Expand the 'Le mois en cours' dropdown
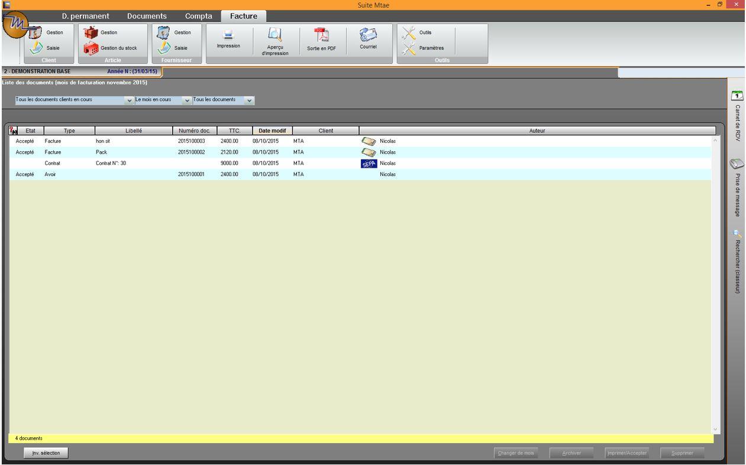This screenshot has width=746, height=465. (x=188, y=100)
